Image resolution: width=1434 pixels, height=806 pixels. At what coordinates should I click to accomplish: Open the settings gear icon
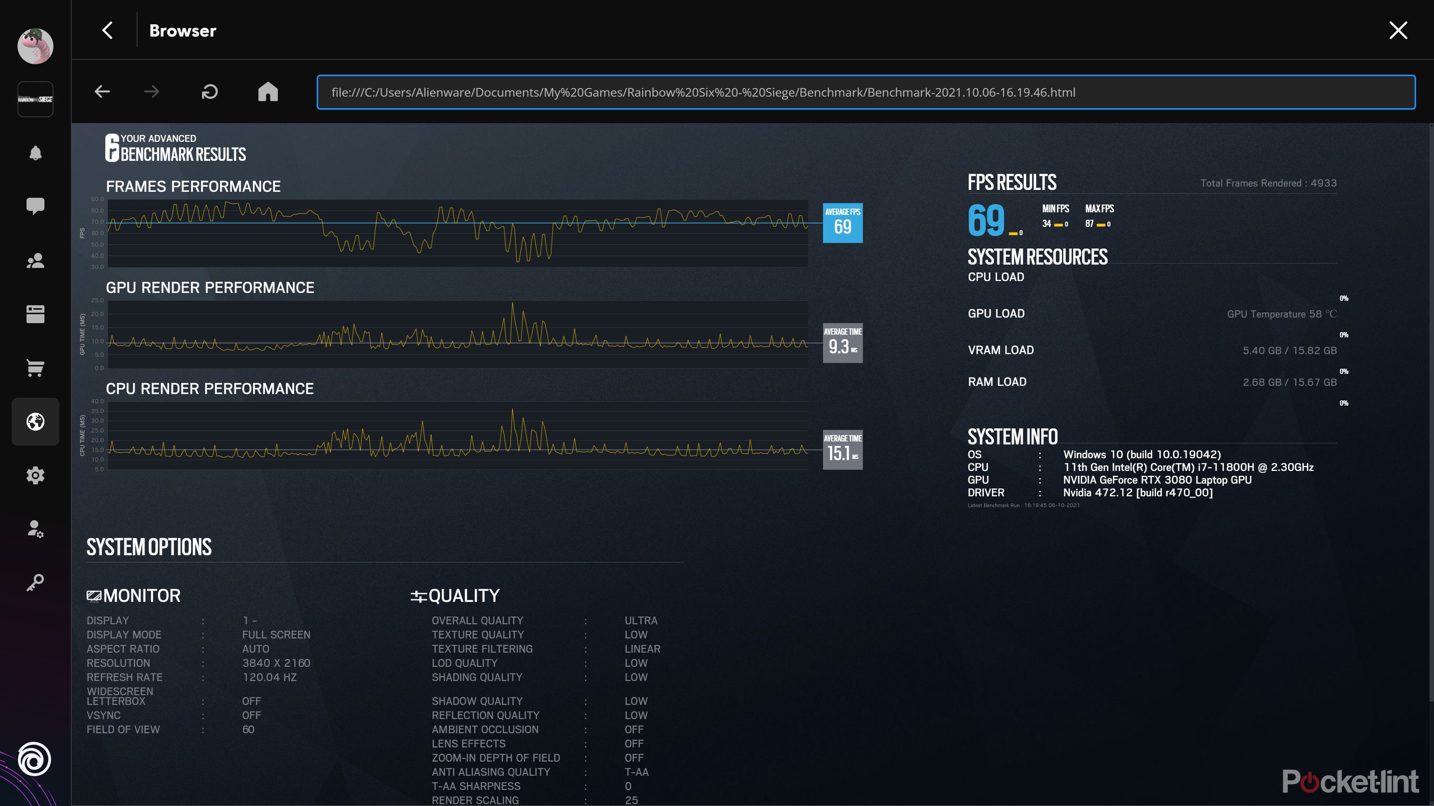[x=35, y=475]
